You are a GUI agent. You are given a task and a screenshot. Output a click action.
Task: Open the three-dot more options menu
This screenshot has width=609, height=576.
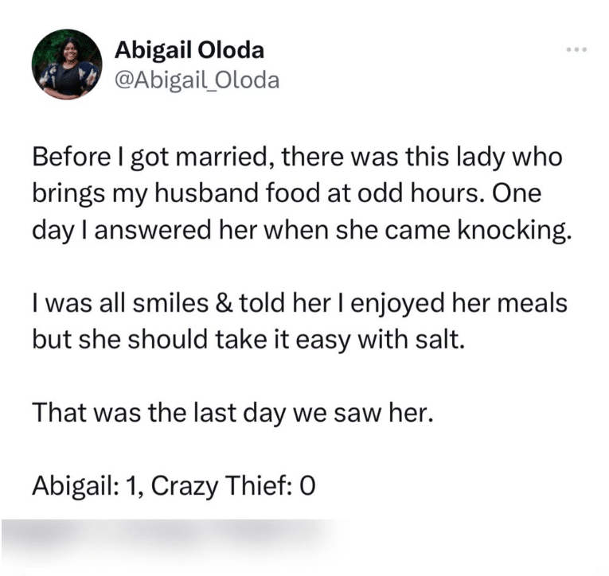[x=575, y=50]
